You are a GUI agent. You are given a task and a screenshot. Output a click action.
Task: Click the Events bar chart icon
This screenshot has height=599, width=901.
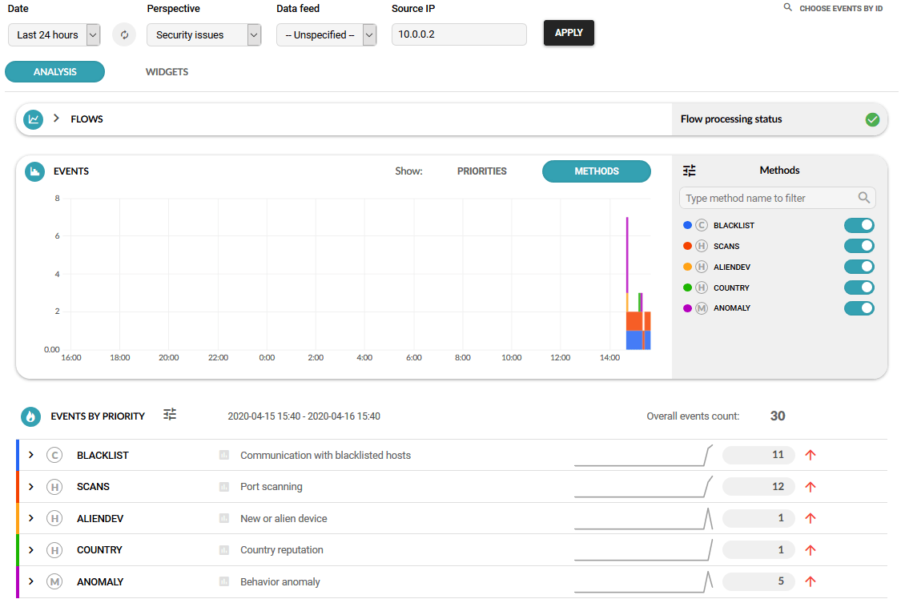pos(34,171)
